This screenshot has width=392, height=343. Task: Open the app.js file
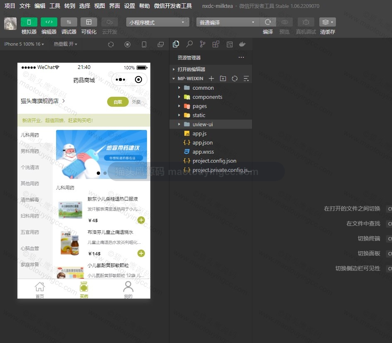pyautogui.click(x=211, y=133)
